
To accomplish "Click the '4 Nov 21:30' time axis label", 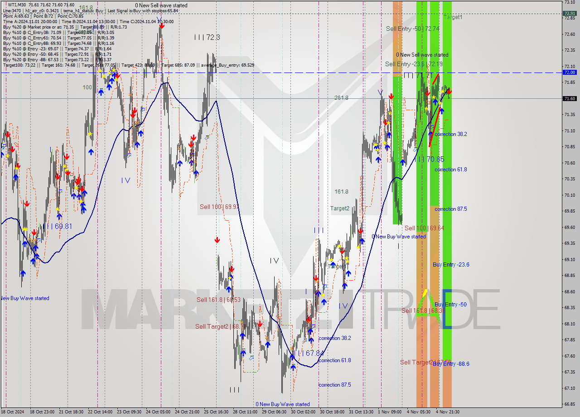I will (448, 412).
